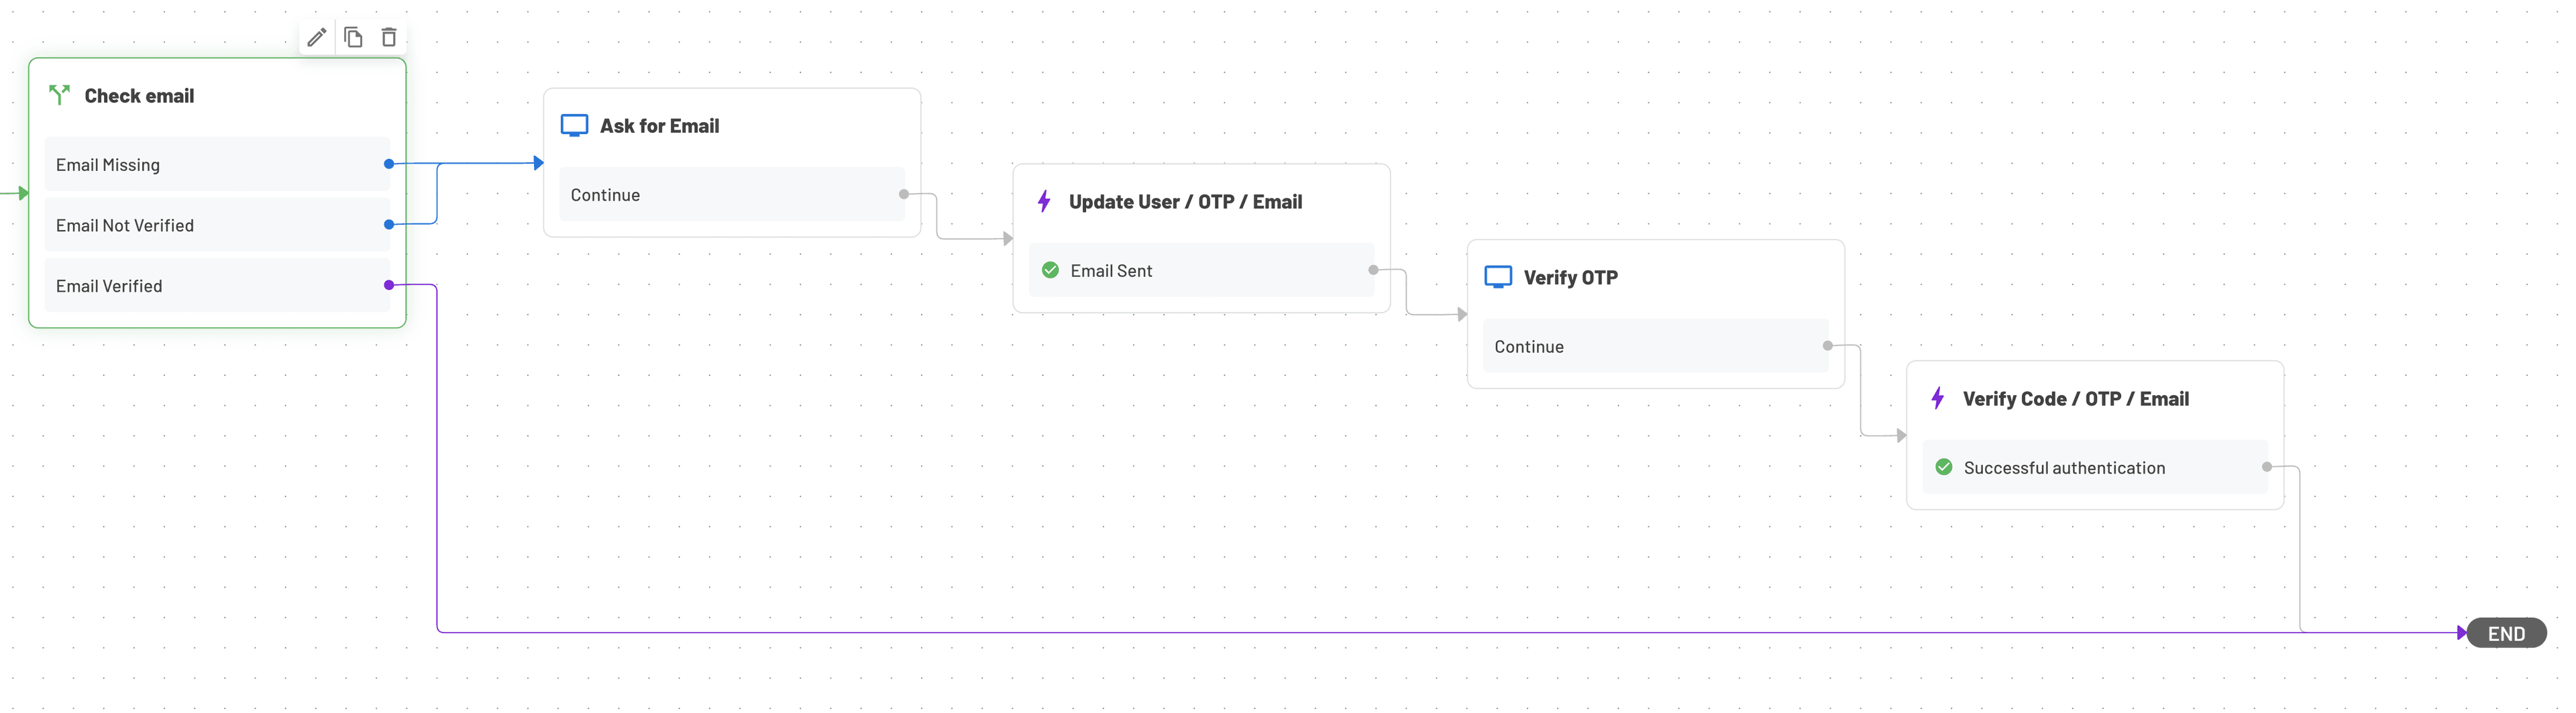
Task: Select the Email Sent result row
Action: pos(1200,270)
